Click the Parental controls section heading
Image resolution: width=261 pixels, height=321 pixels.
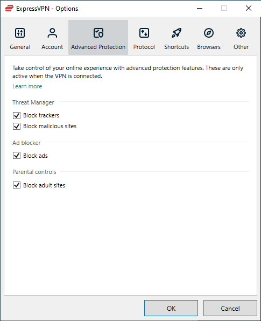point(34,172)
